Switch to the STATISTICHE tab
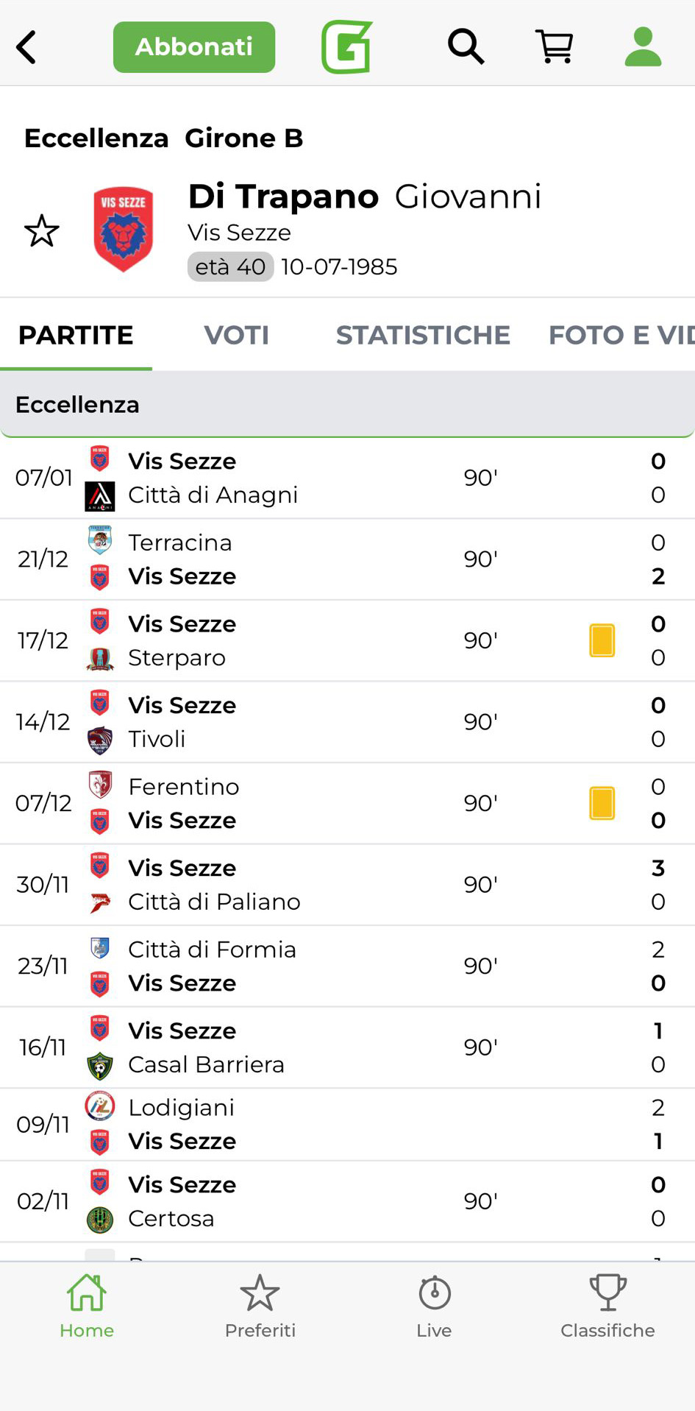This screenshot has height=1411, width=695. pos(423,336)
